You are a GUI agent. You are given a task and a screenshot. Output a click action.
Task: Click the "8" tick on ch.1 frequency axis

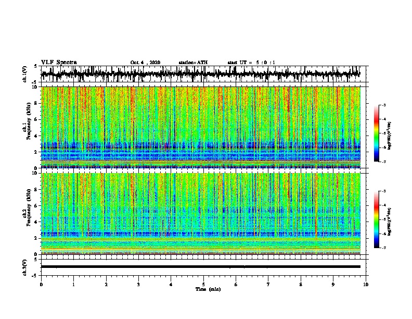click(x=36, y=103)
